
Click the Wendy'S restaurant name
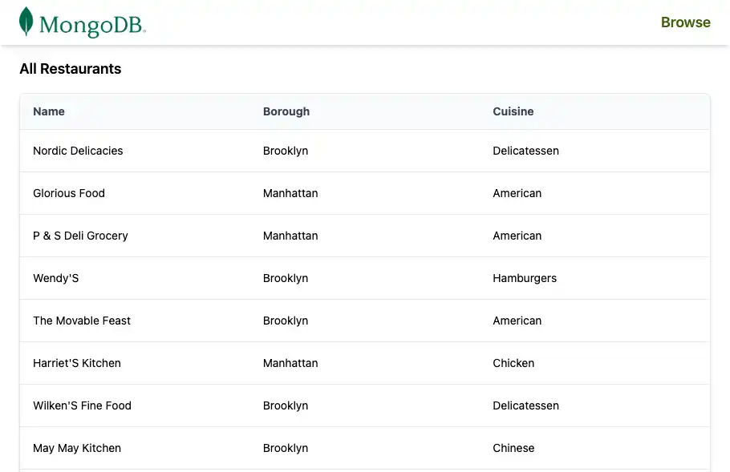click(56, 278)
